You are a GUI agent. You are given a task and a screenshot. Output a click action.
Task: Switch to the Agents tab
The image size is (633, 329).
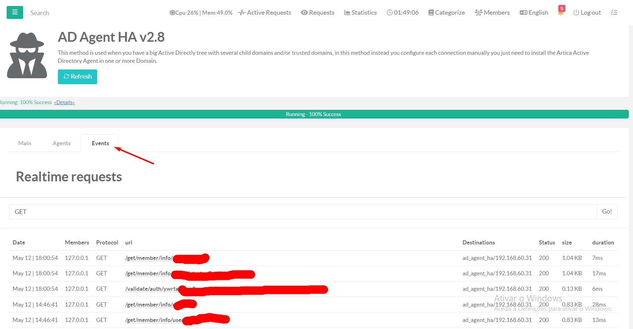point(61,143)
